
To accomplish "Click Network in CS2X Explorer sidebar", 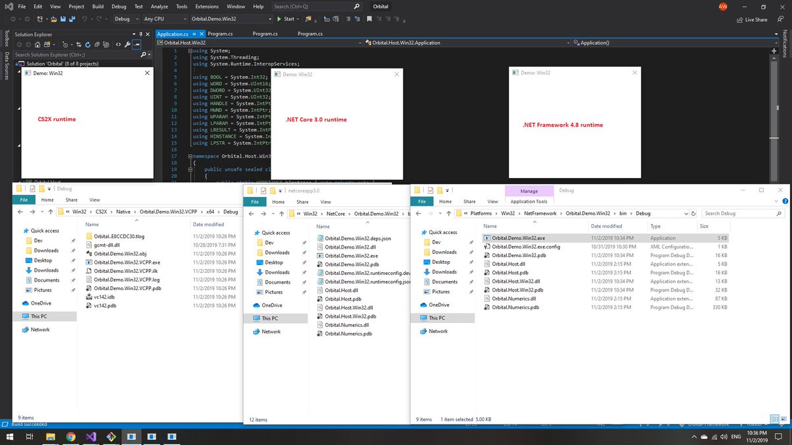I will click(x=40, y=329).
